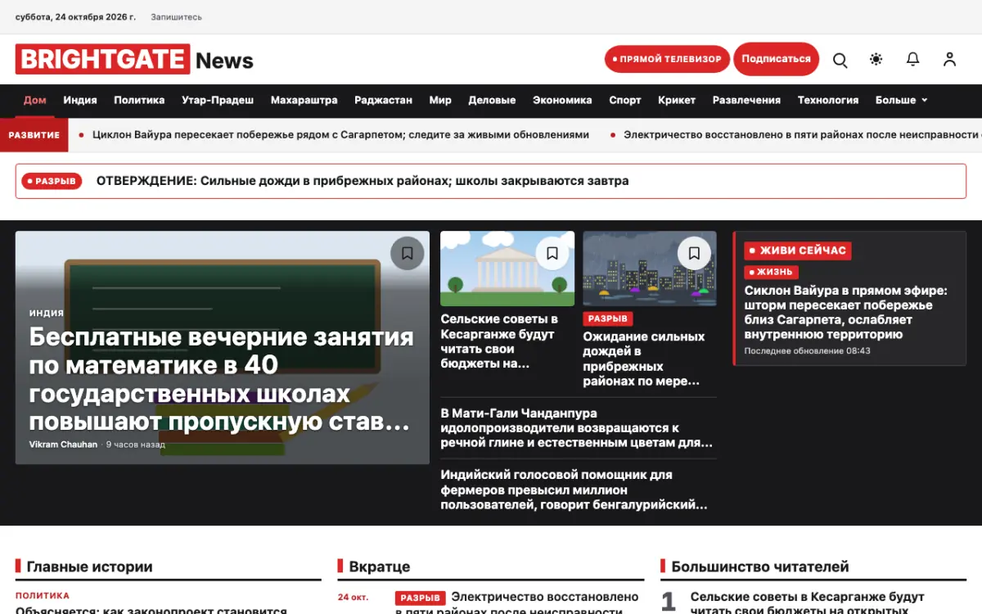Open the Индия section
982x614 pixels.
(80, 100)
